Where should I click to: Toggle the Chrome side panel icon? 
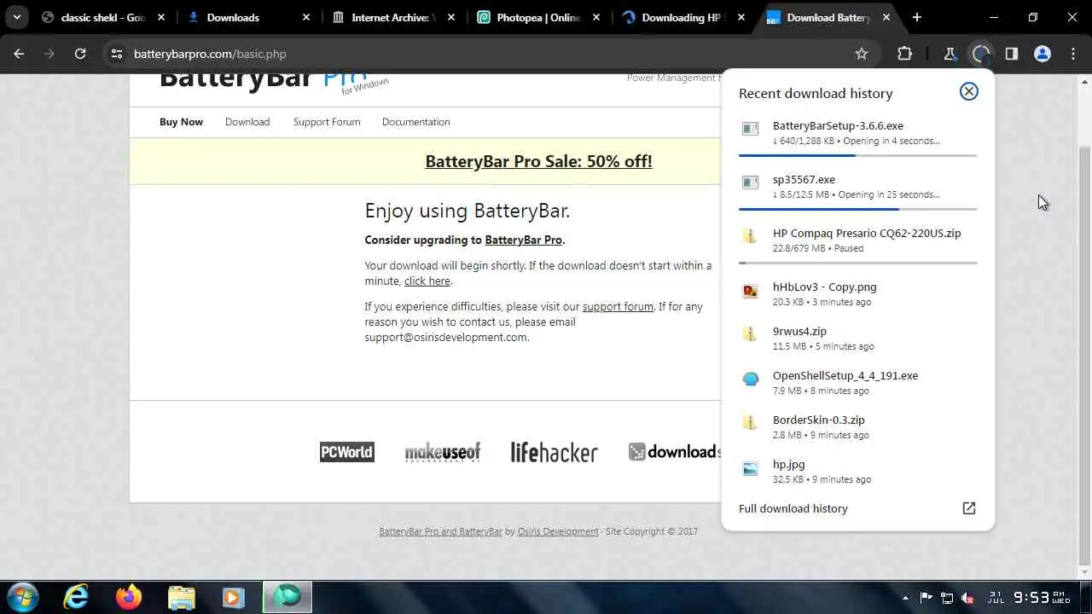(1012, 54)
